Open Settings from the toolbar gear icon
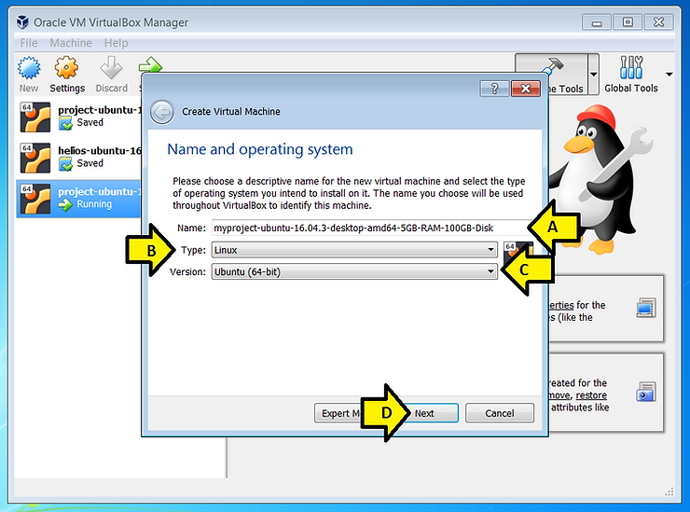This screenshot has width=690, height=512. point(66,68)
